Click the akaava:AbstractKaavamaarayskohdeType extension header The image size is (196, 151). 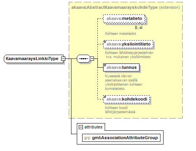tap(126, 7)
